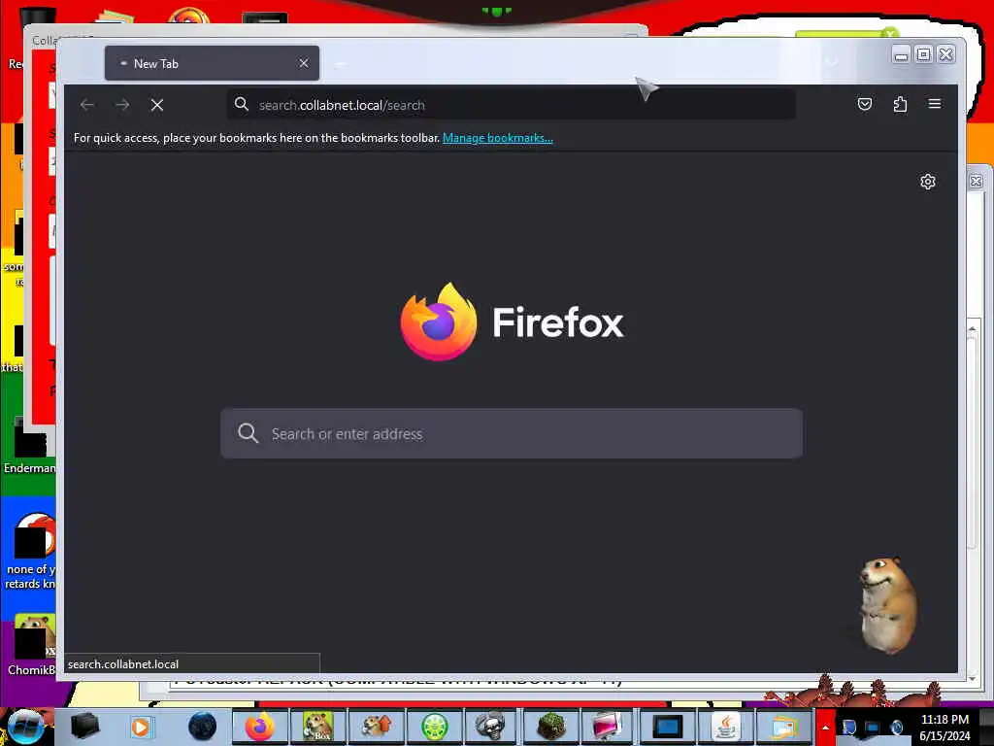The width and height of the screenshot is (994, 746).
Task: Show hidden system tray icons arrow
Action: [x=825, y=727]
